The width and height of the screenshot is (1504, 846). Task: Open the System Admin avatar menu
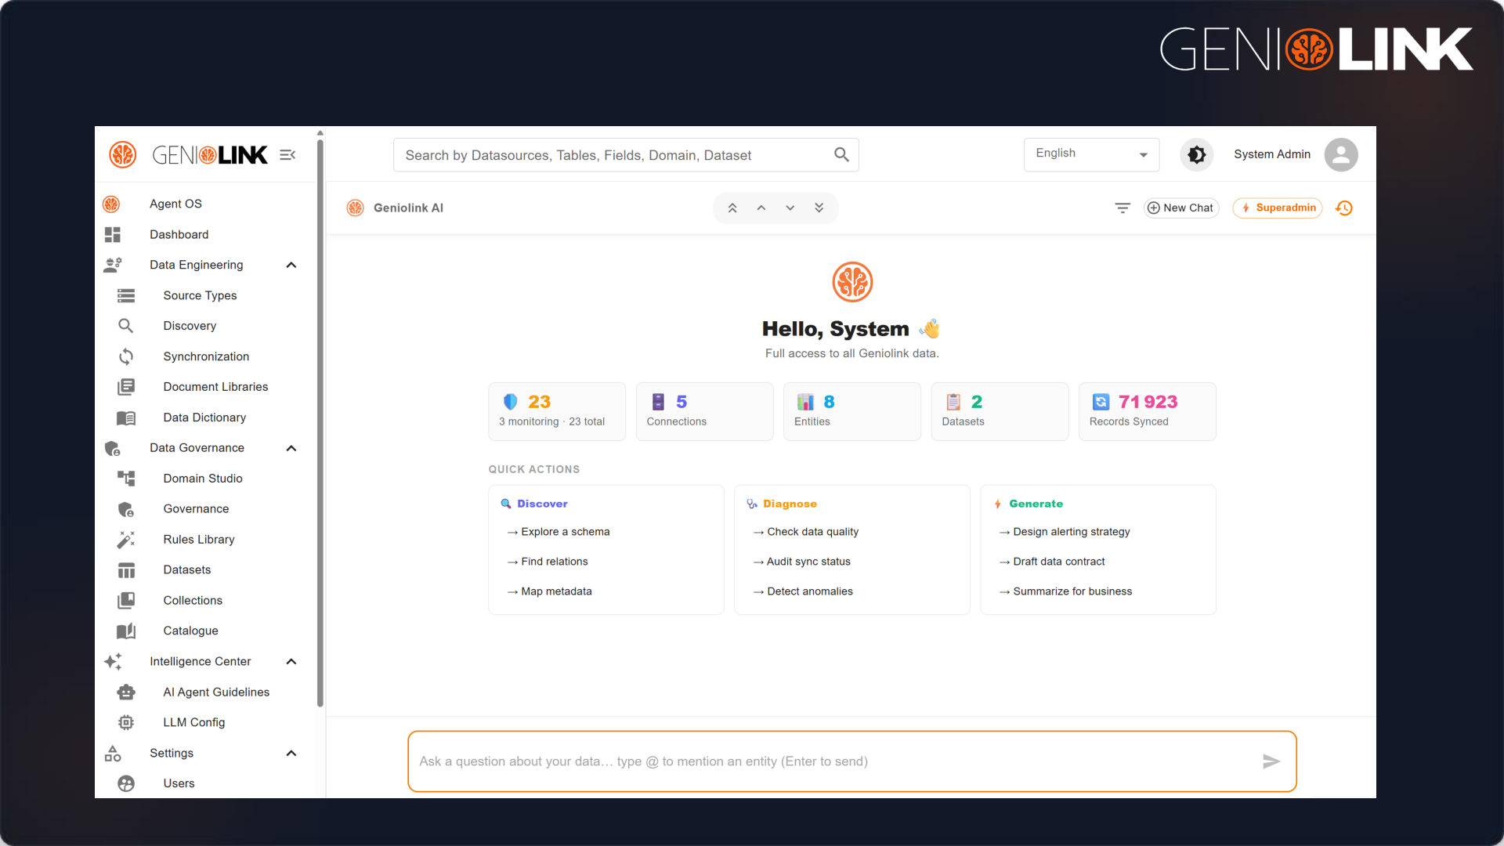tap(1341, 155)
